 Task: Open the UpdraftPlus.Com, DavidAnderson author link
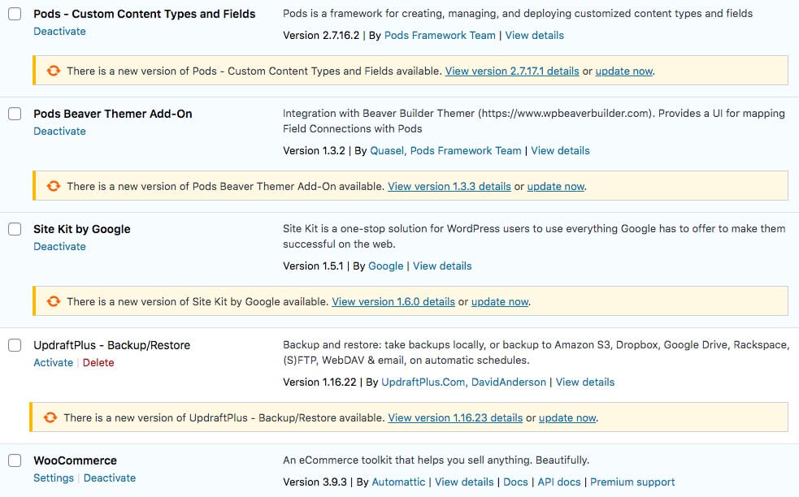click(463, 382)
